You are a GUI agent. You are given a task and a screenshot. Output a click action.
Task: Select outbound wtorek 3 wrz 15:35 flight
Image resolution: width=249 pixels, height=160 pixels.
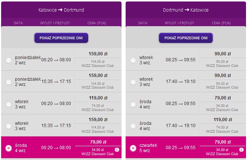pos(9,126)
